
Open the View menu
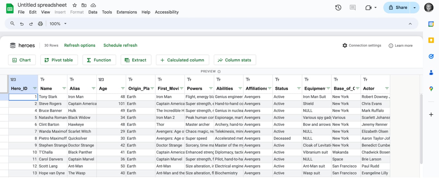coord(46,12)
